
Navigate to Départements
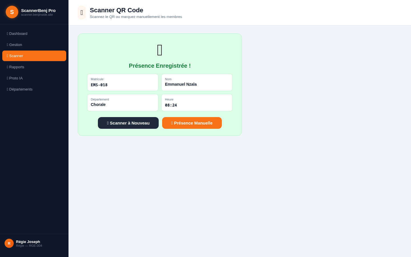[34, 89]
